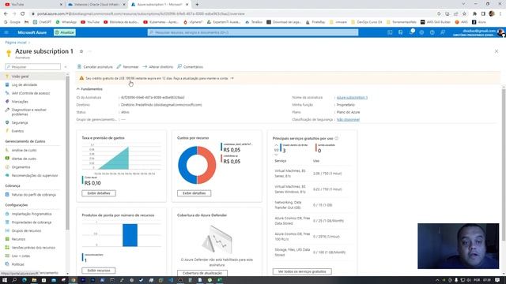The height and width of the screenshot is (284, 506).
Task: Click the Alterar diretório arrow icon
Action: pyautogui.click(x=145, y=66)
